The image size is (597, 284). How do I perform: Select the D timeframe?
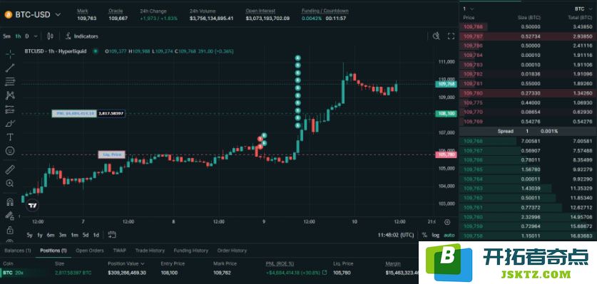(27, 36)
